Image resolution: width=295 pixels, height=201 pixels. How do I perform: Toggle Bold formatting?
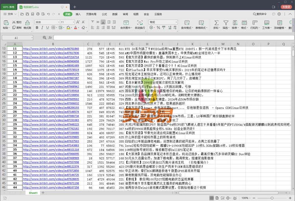37,28
